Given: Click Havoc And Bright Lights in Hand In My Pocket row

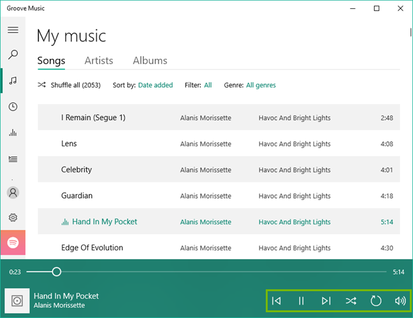Looking at the screenshot, I should [x=294, y=222].
